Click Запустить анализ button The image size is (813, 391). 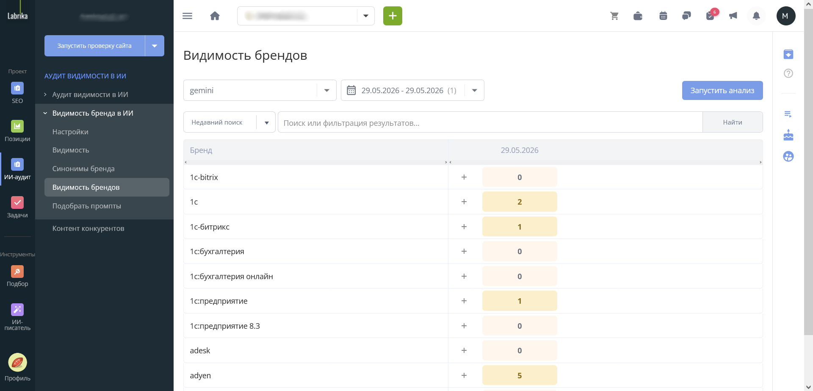point(722,90)
